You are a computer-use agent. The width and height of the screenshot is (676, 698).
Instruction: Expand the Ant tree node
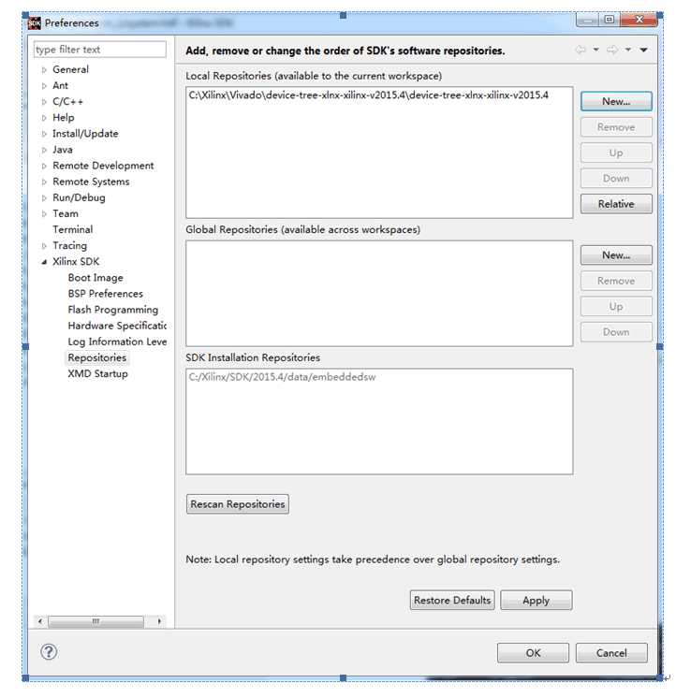[44, 85]
